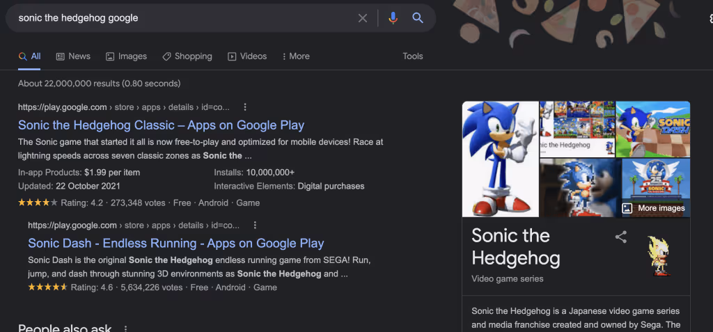The image size is (713, 332).
Task: Expand the More search categories menu
Action: point(296,56)
